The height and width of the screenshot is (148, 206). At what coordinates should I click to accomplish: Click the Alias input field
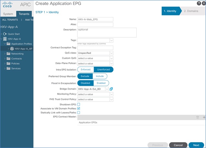(95, 25)
